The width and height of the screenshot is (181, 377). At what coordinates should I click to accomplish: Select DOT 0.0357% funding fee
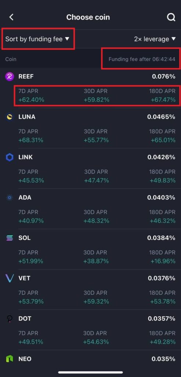click(162, 319)
